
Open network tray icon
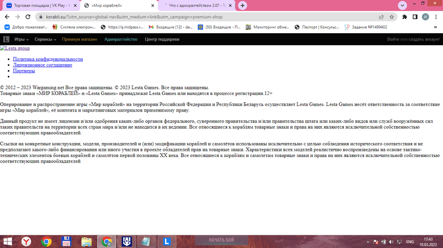[x=399, y=242]
